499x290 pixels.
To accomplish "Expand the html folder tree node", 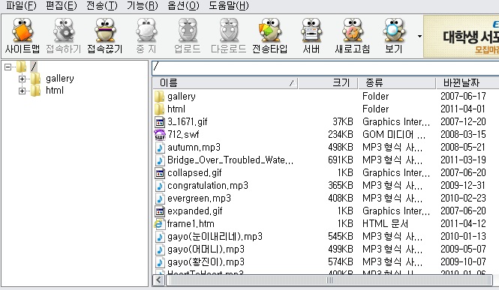I will (22, 91).
